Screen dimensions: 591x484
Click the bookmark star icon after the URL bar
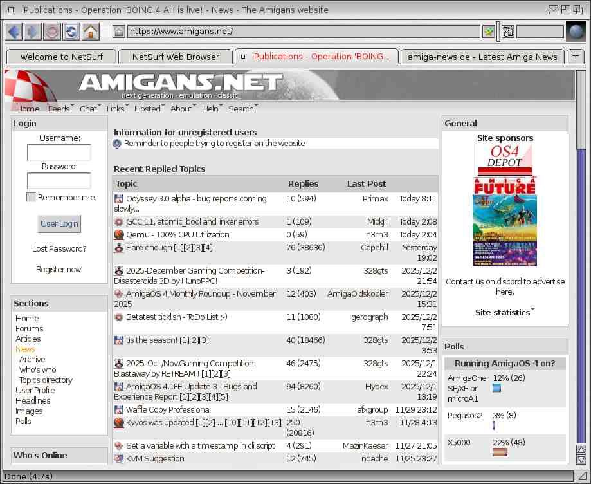489,32
